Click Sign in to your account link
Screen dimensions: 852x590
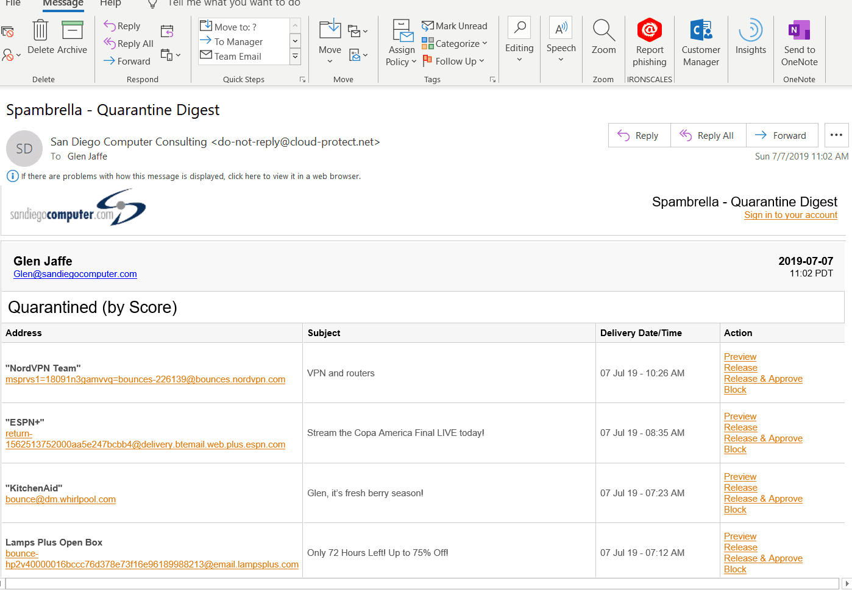(790, 215)
